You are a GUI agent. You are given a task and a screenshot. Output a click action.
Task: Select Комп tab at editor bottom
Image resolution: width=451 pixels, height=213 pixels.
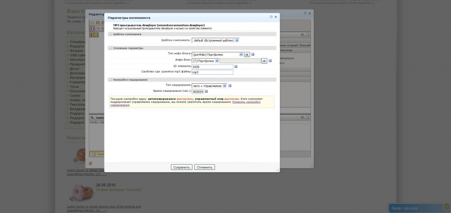coord(97,154)
